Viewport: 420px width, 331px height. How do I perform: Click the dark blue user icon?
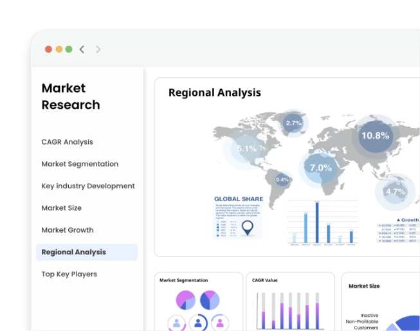(x=198, y=323)
